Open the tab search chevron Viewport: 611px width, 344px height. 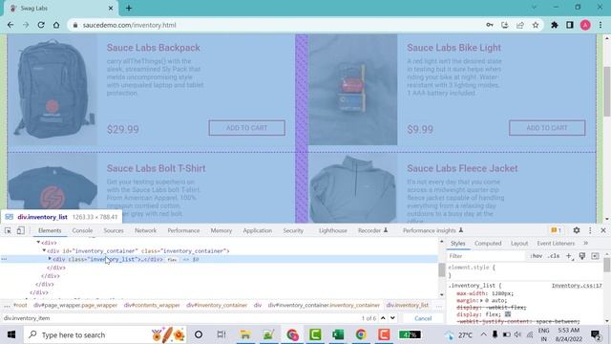[x=535, y=7]
